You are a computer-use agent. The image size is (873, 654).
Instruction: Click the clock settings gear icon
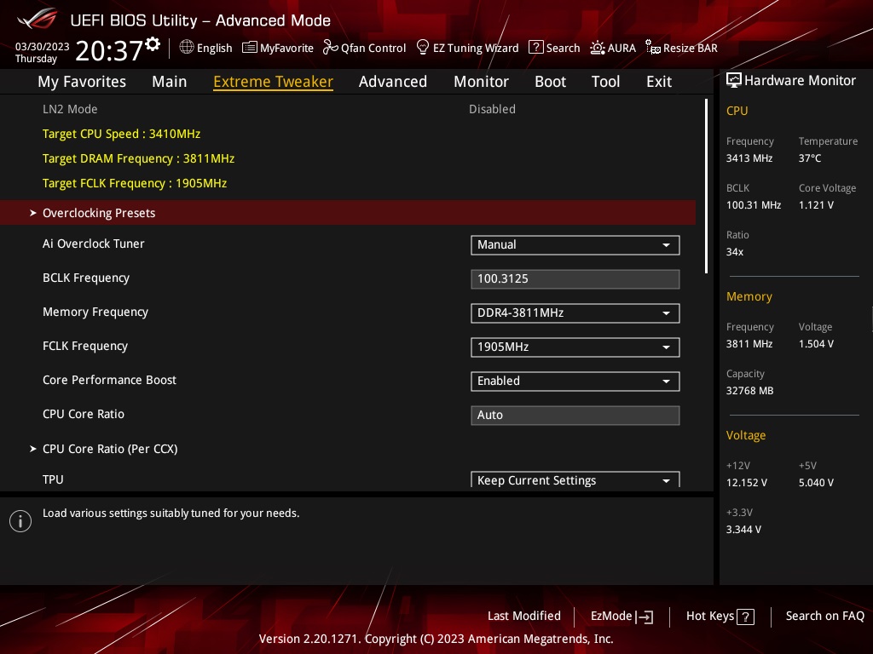coord(153,44)
